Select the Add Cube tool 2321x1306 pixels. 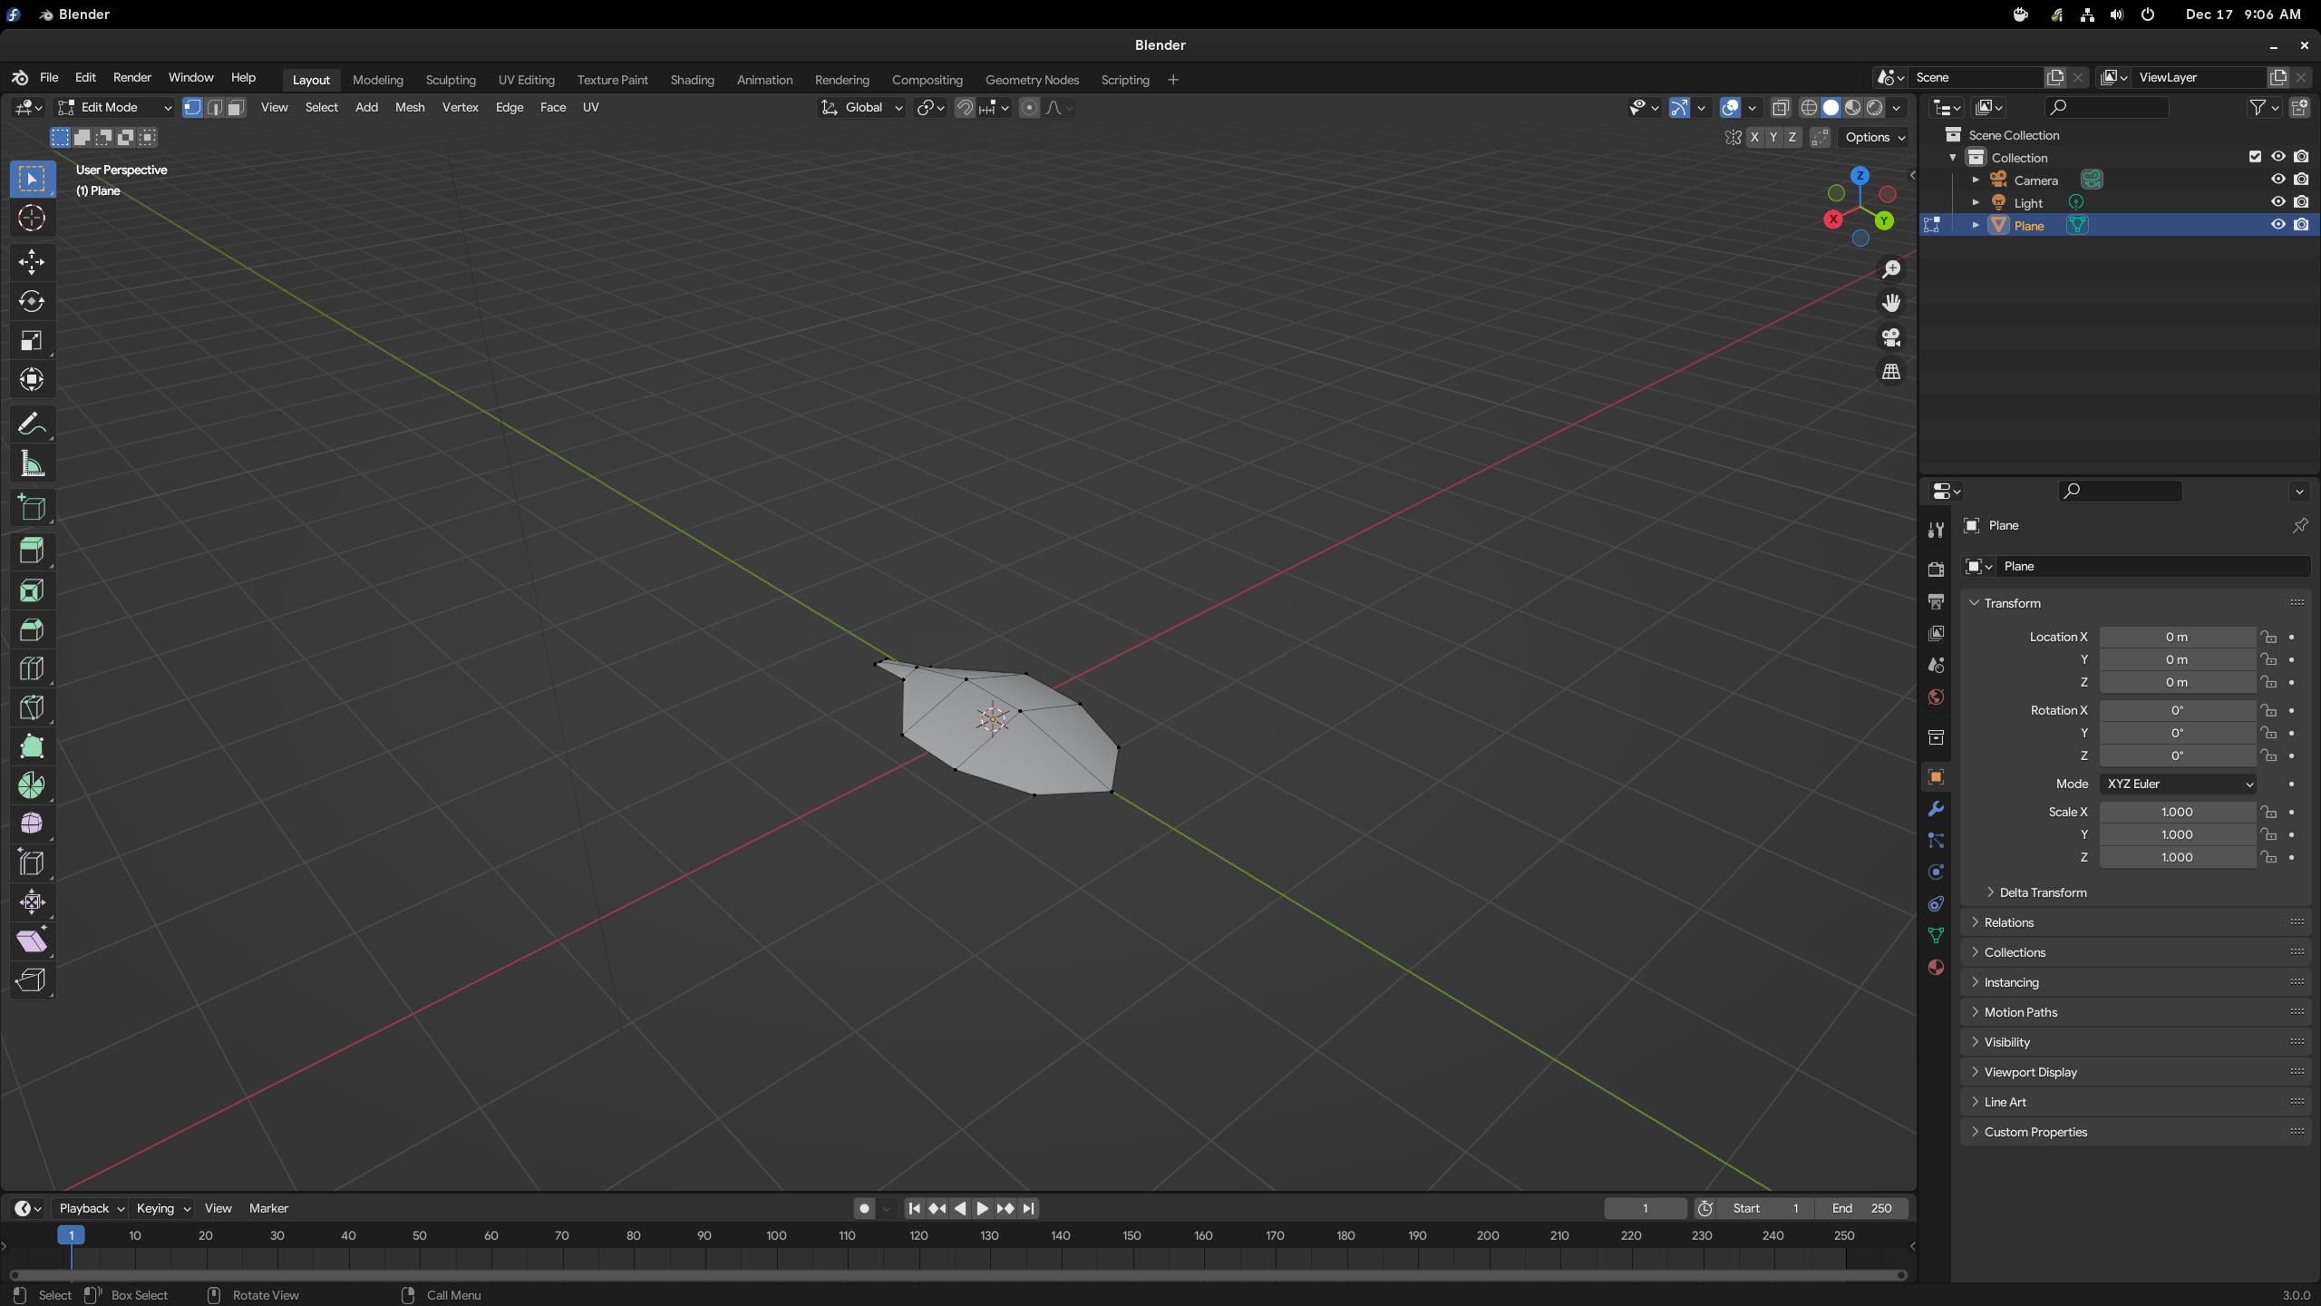point(32,507)
